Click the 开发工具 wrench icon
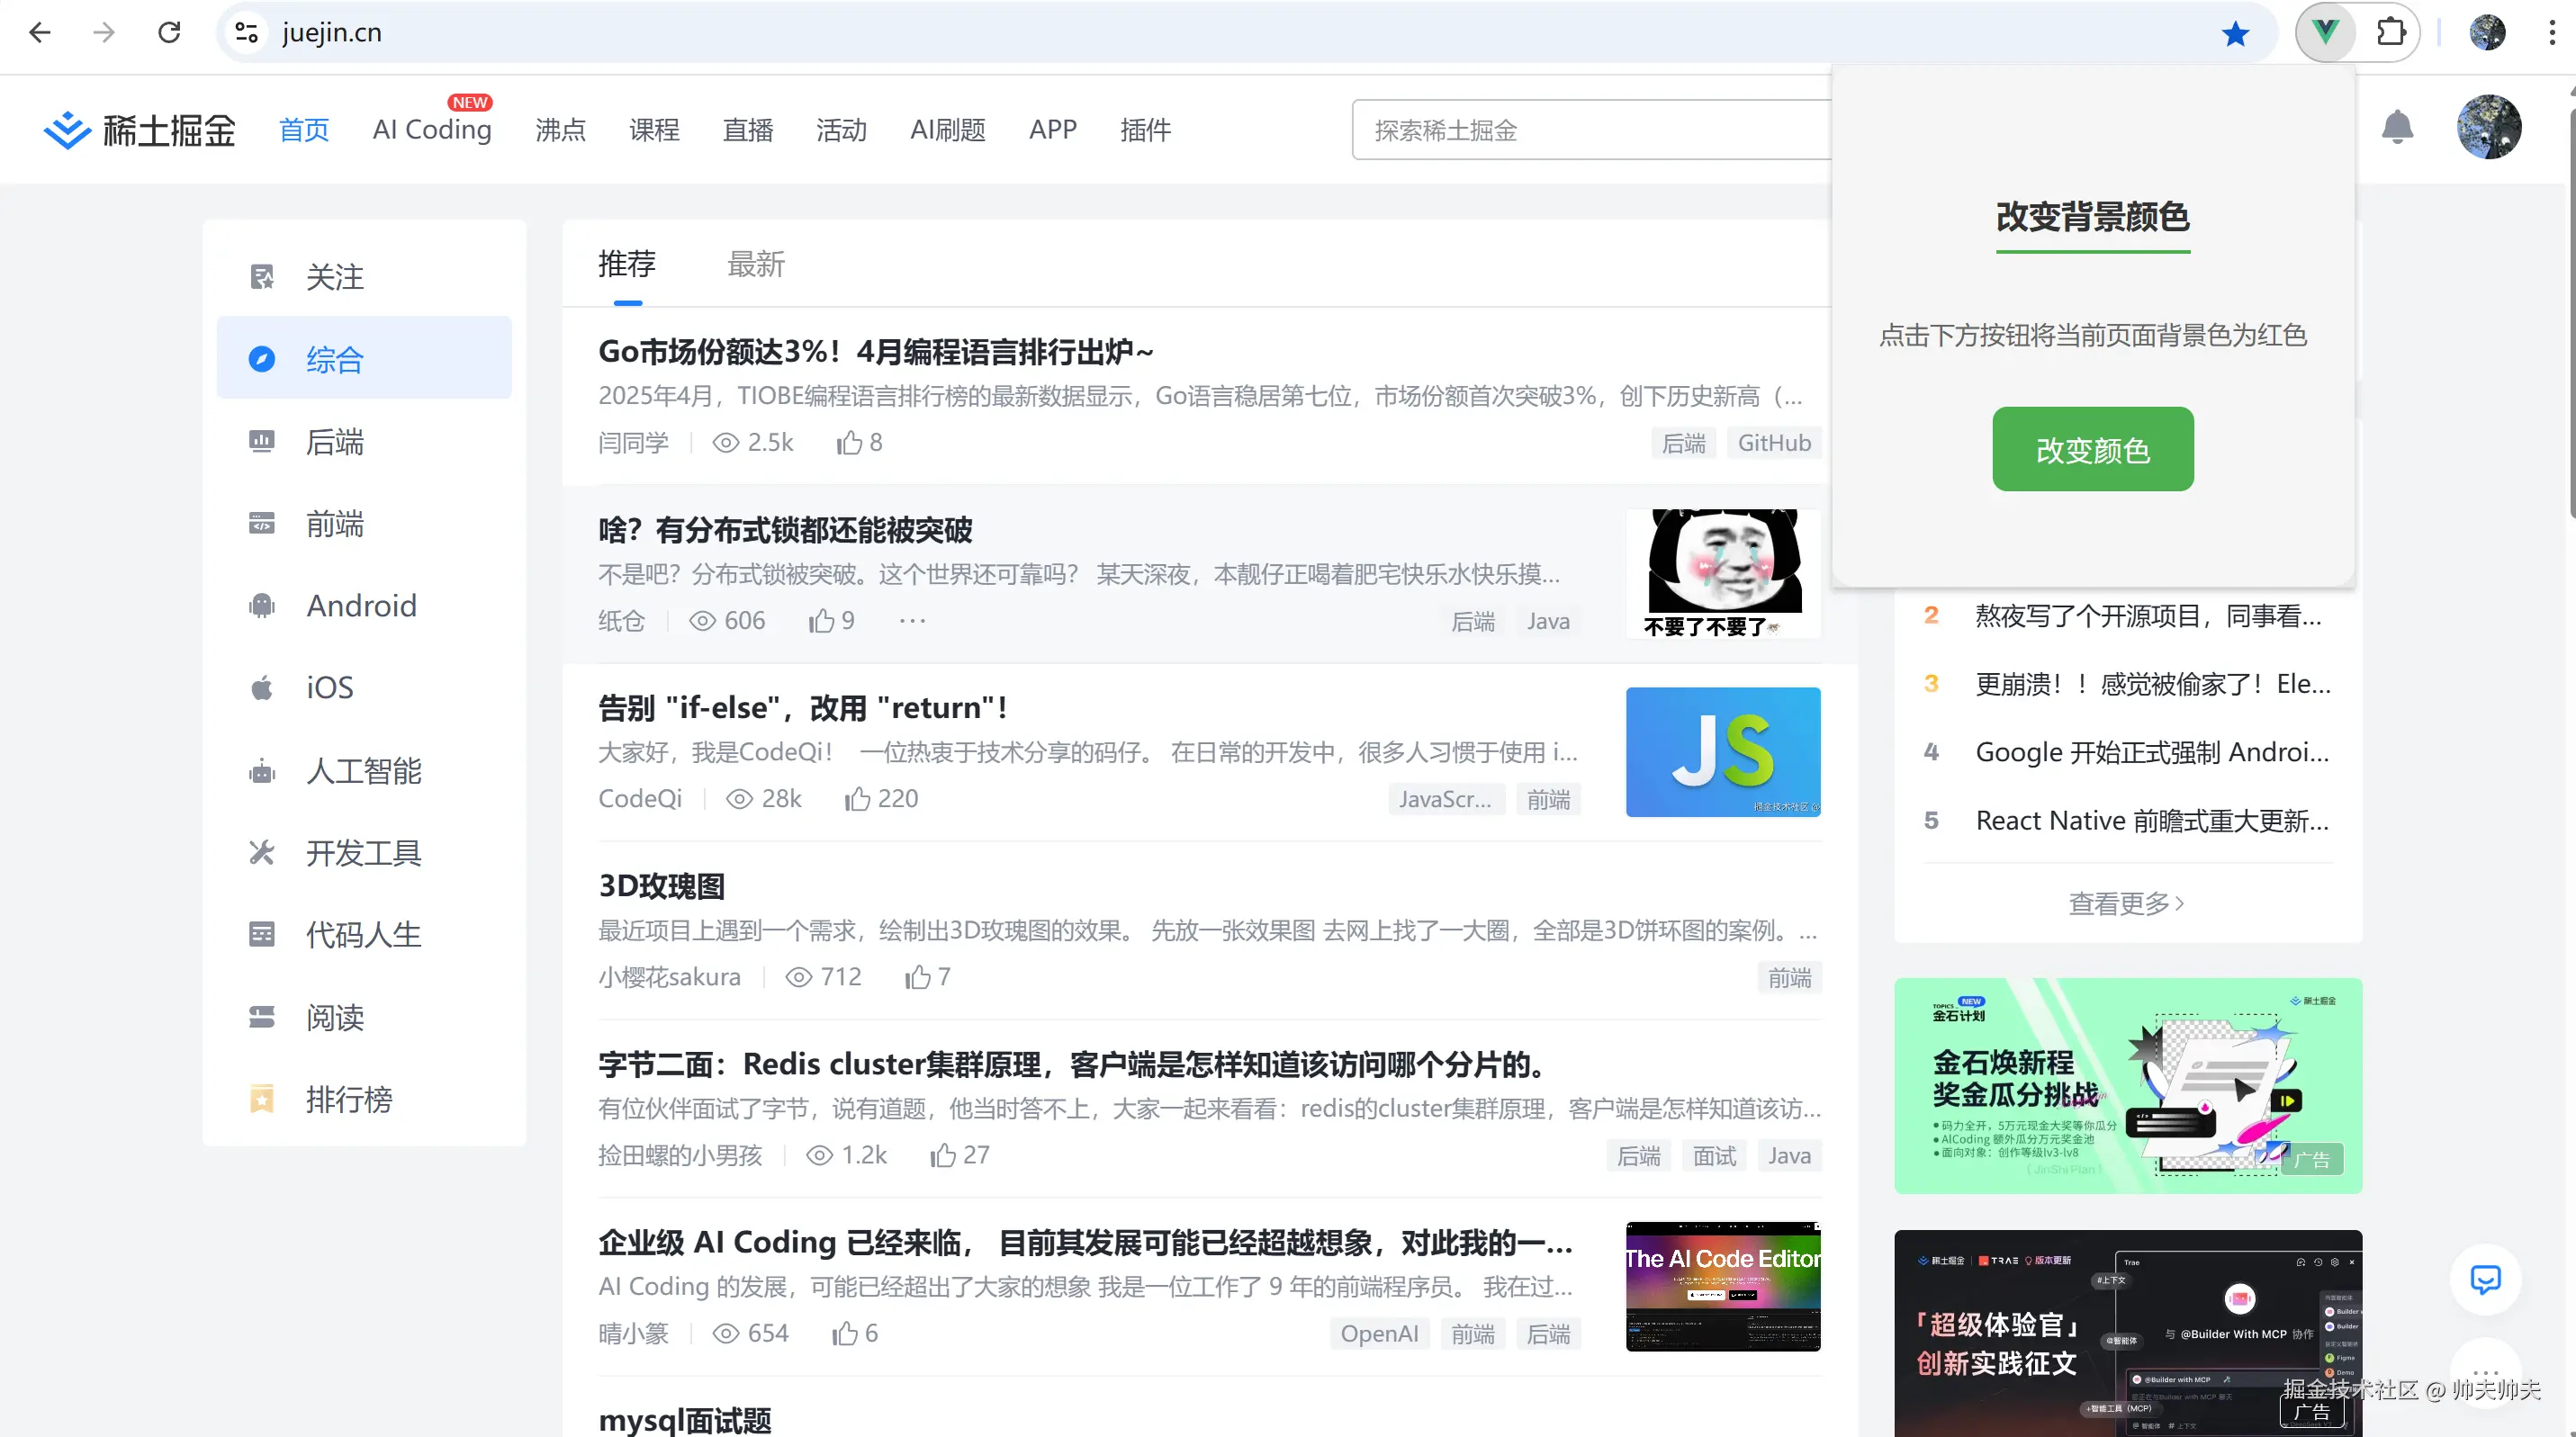2576x1437 pixels. click(x=262, y=853)
